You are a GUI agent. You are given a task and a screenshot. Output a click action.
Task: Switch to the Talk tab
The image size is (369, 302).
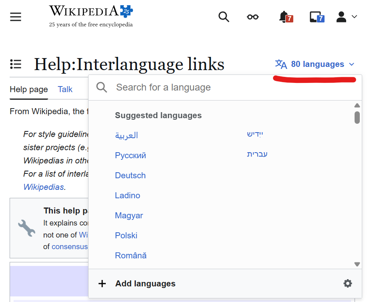pyautogui.click(x=65, y=89)
